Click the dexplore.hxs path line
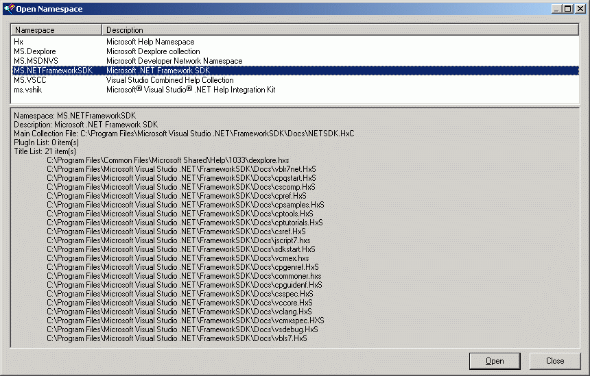The width and height of the screenshot is (590, 376). (x=168, y=160)
